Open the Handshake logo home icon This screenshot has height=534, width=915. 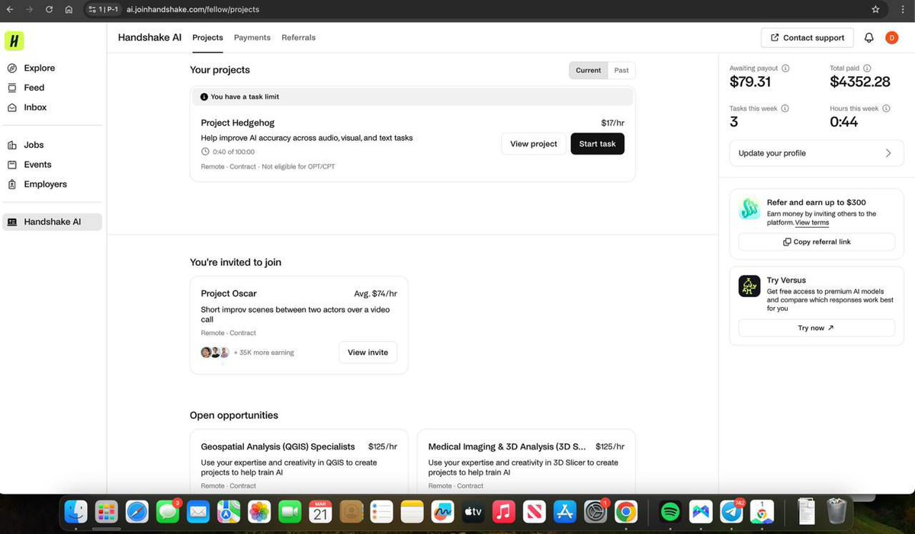(14, 41)
